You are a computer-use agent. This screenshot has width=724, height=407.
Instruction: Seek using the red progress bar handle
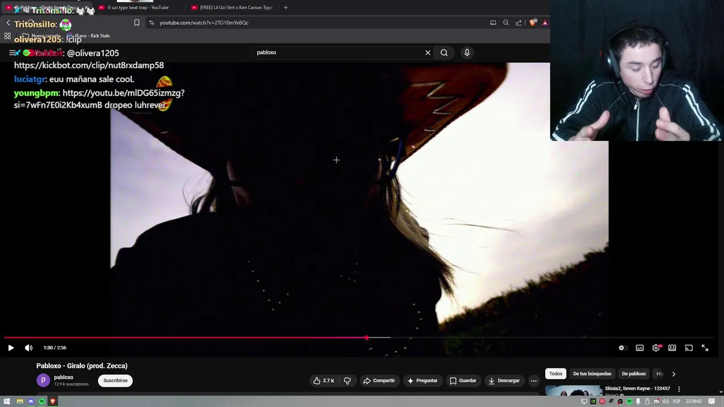367,337
